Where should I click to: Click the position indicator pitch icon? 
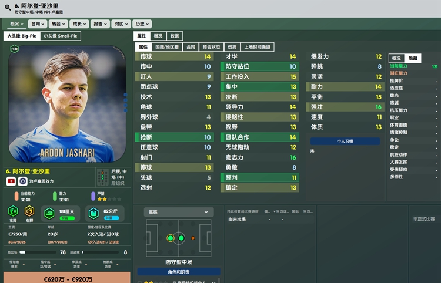[x=103, y=177]
